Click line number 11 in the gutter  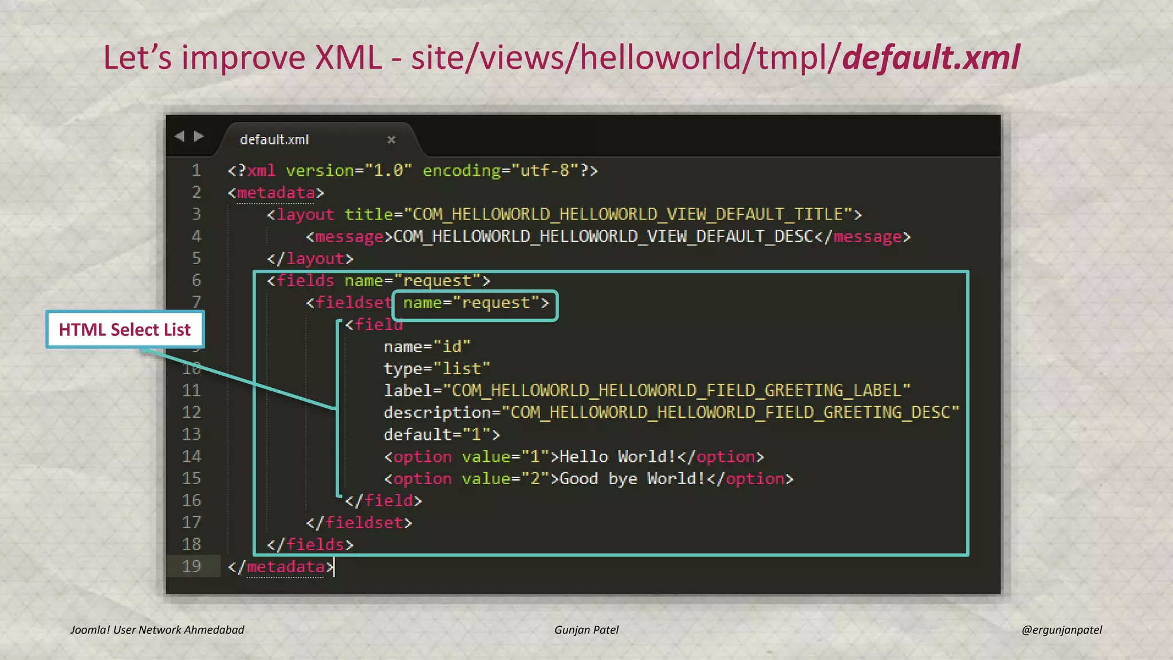[191, 391]
